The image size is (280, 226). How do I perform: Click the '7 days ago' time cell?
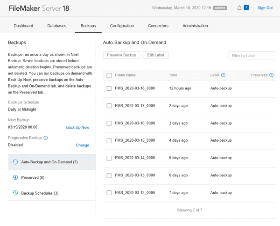[x=178, y=193]
